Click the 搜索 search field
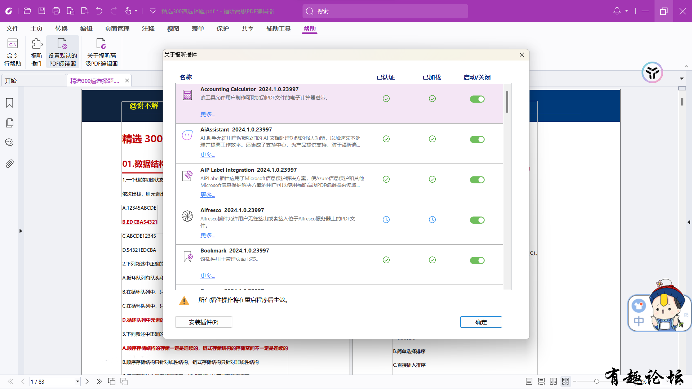Screen dimensions: 692x389 385,11
